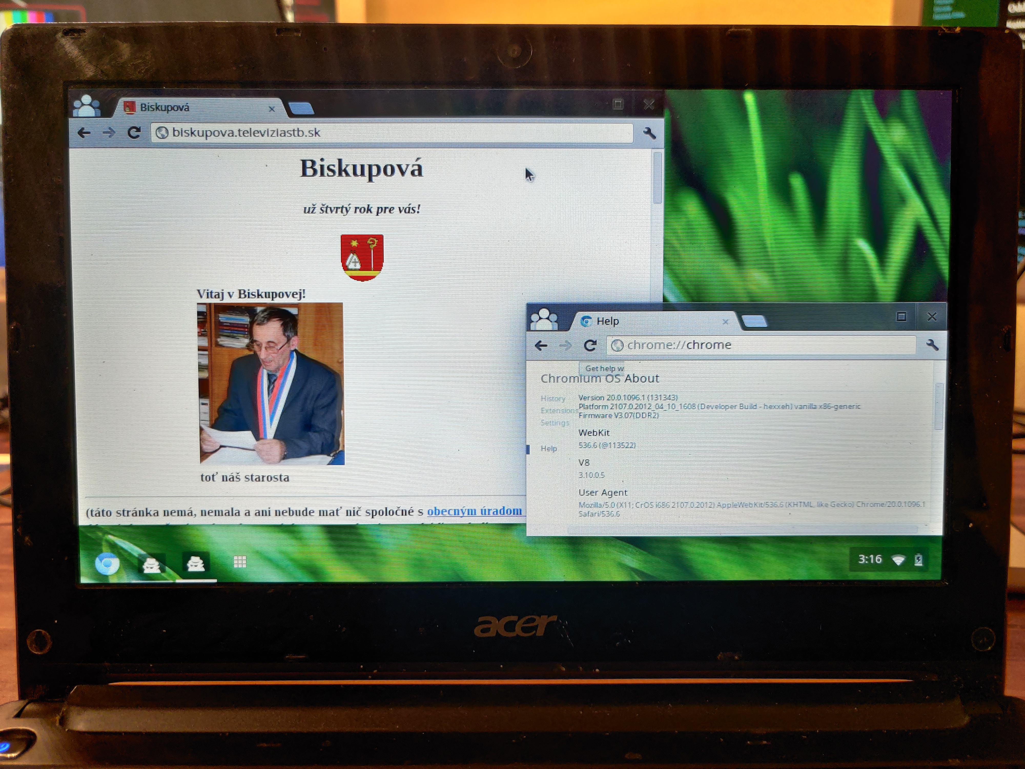
Task: Click the Biskupová page vertical scrollbar
Action: click(x=657, y=334)
